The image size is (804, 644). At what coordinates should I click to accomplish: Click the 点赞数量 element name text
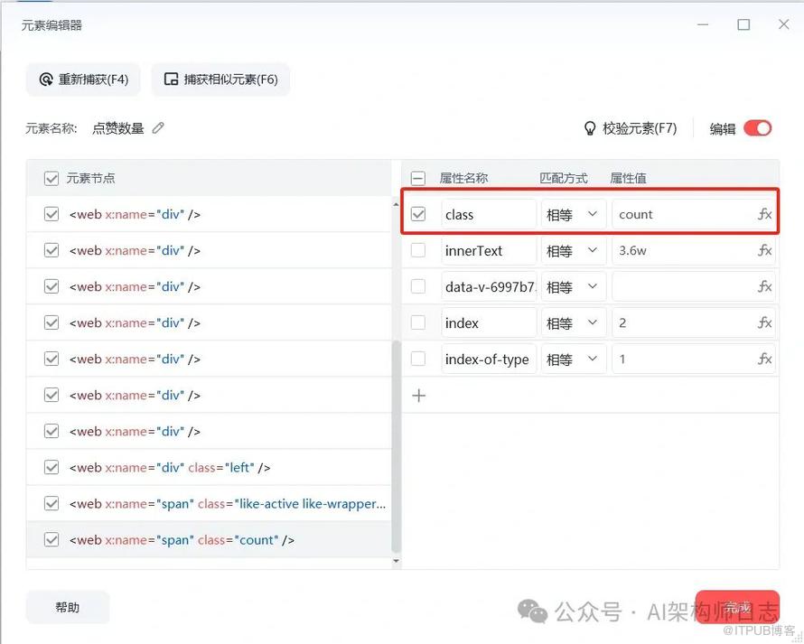tap(118, 128)
